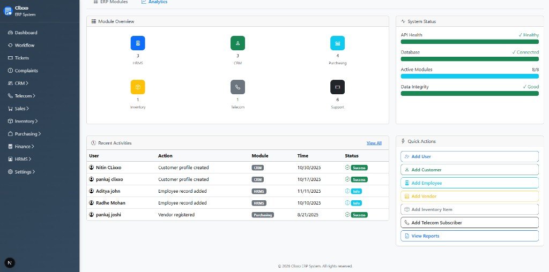Click the Add Customer button

click(470, 170)
